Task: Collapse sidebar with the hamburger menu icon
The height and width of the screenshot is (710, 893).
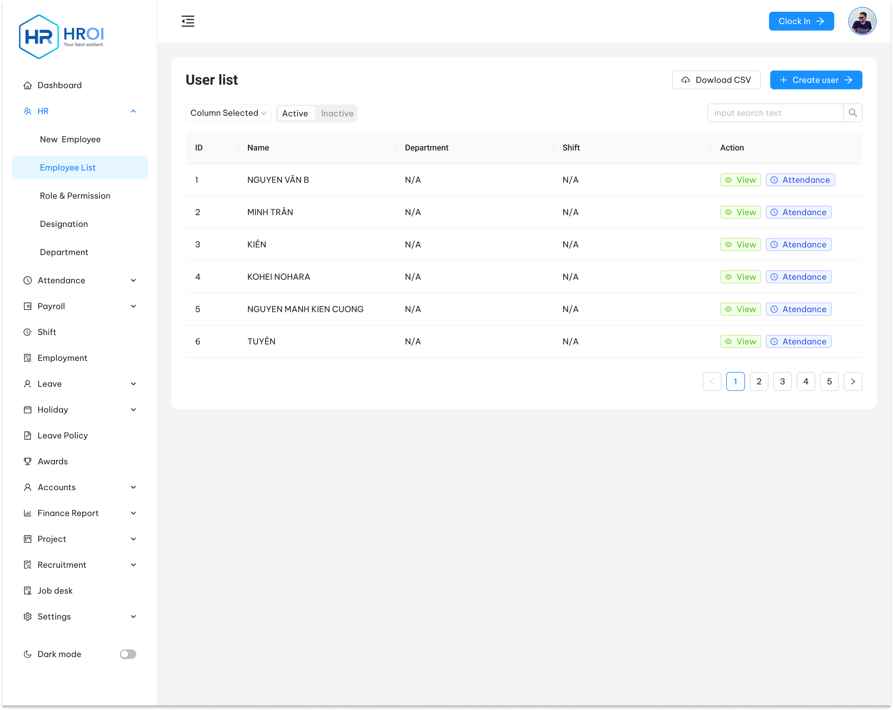Action: tap(188, 21)
